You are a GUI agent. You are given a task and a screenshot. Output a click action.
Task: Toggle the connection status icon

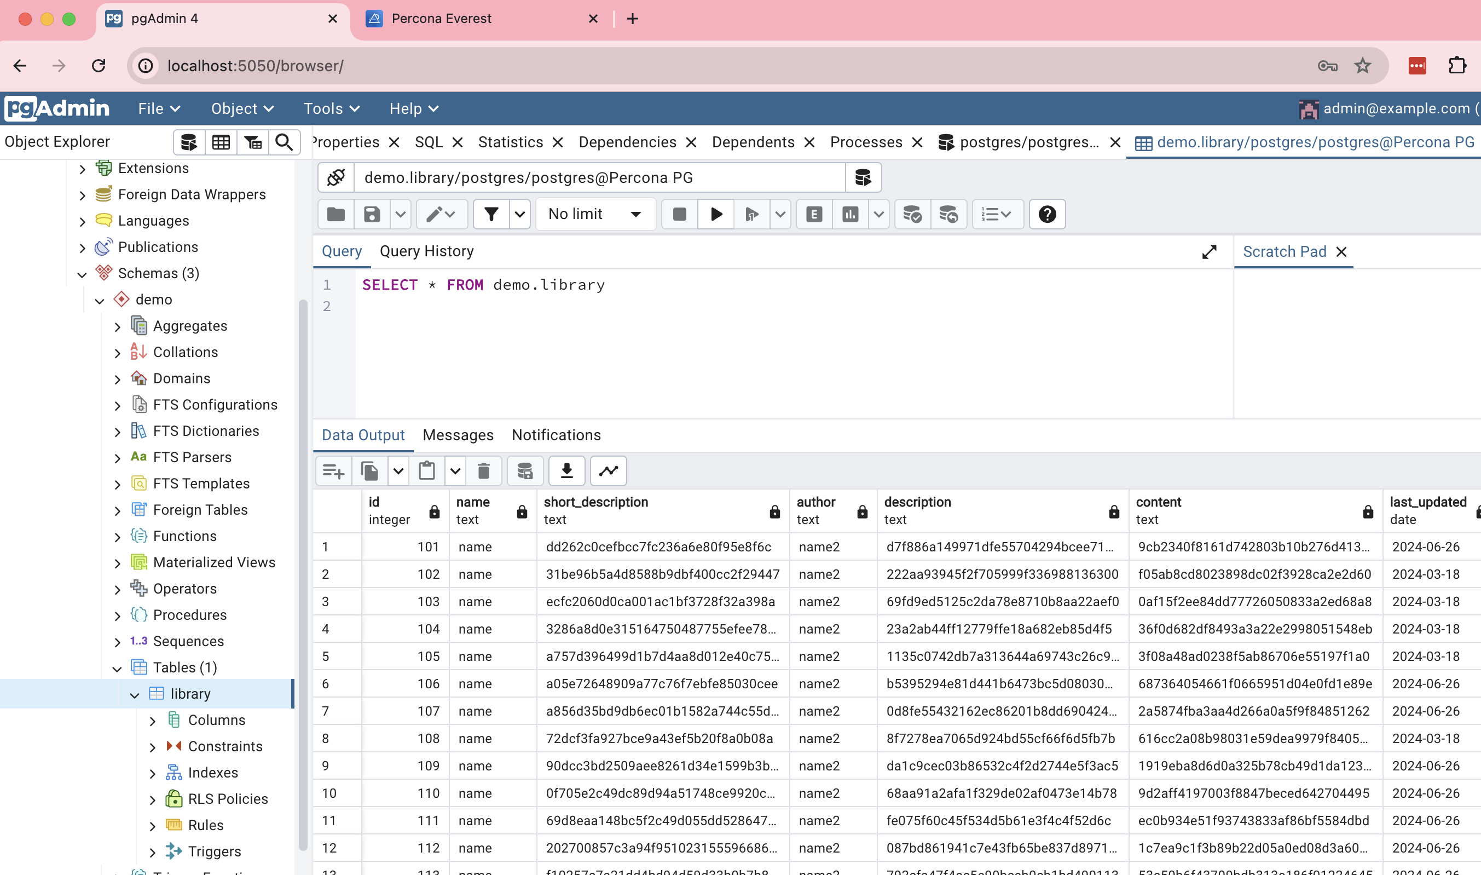tap(336, 177)
